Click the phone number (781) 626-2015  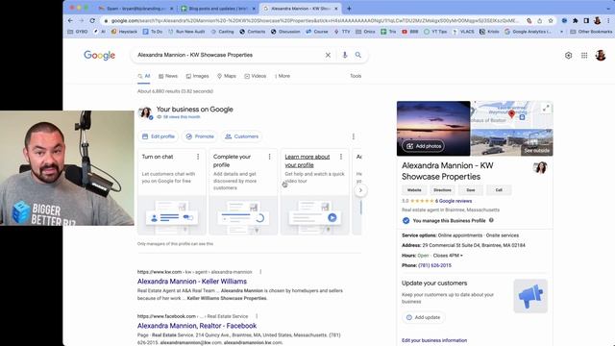pos(434,265)
